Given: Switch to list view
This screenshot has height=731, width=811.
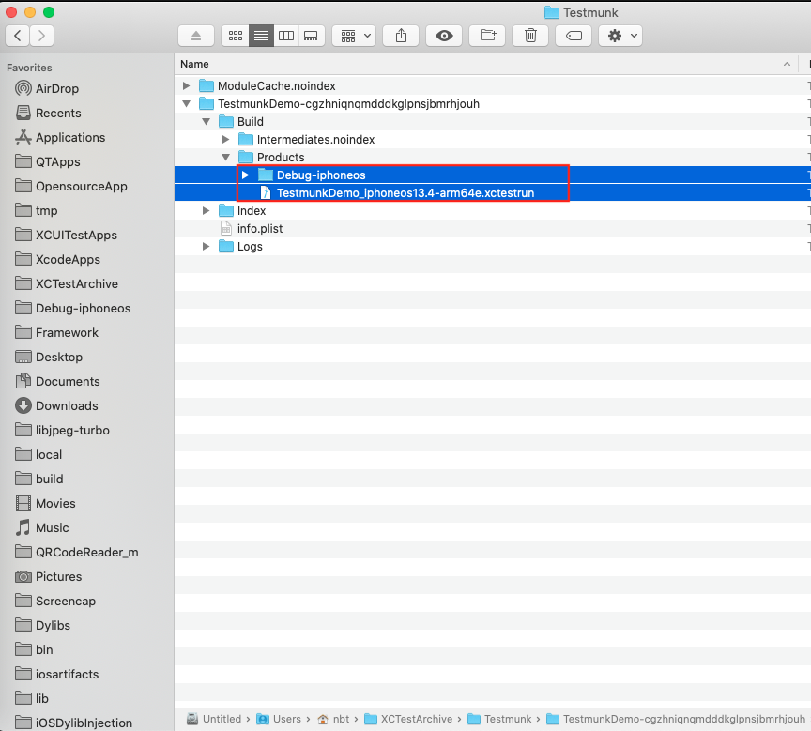Looking at the screenshot, I should tap(261, 36).
